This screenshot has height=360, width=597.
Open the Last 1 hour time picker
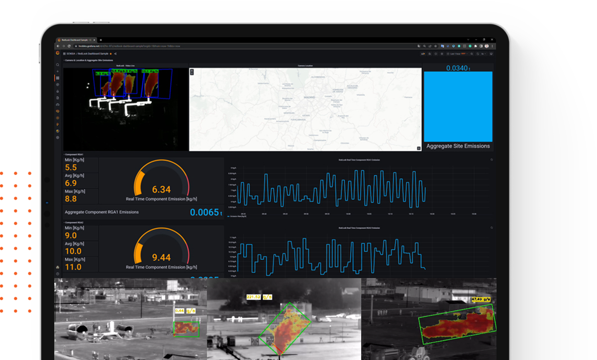[457, 54]
